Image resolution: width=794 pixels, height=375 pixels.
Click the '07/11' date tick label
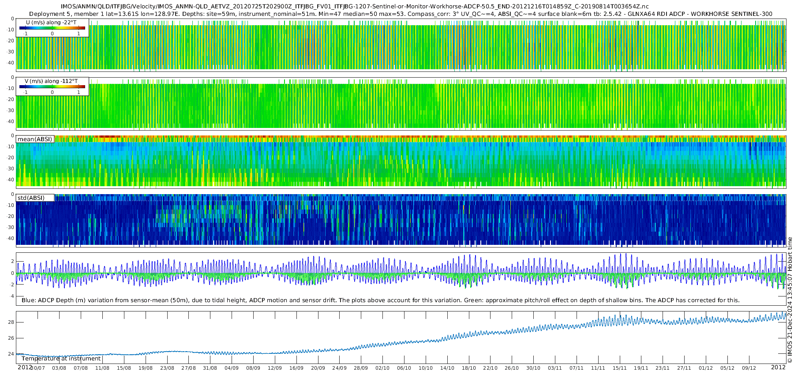(577, 368)
